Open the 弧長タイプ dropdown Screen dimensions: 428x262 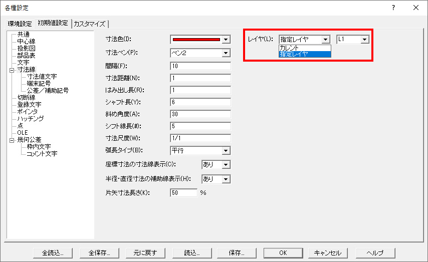226,151
